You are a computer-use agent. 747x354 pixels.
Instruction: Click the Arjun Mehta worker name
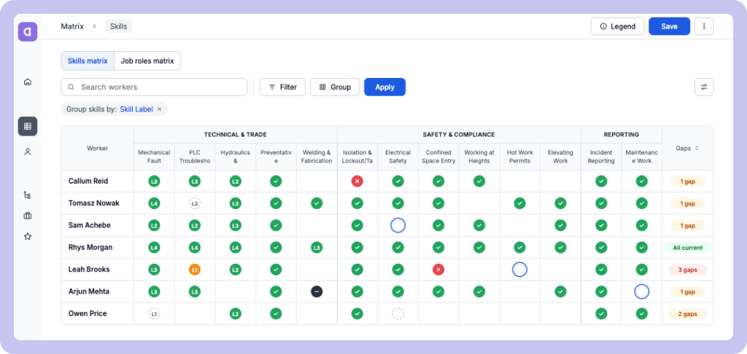[x=89, y=291]
